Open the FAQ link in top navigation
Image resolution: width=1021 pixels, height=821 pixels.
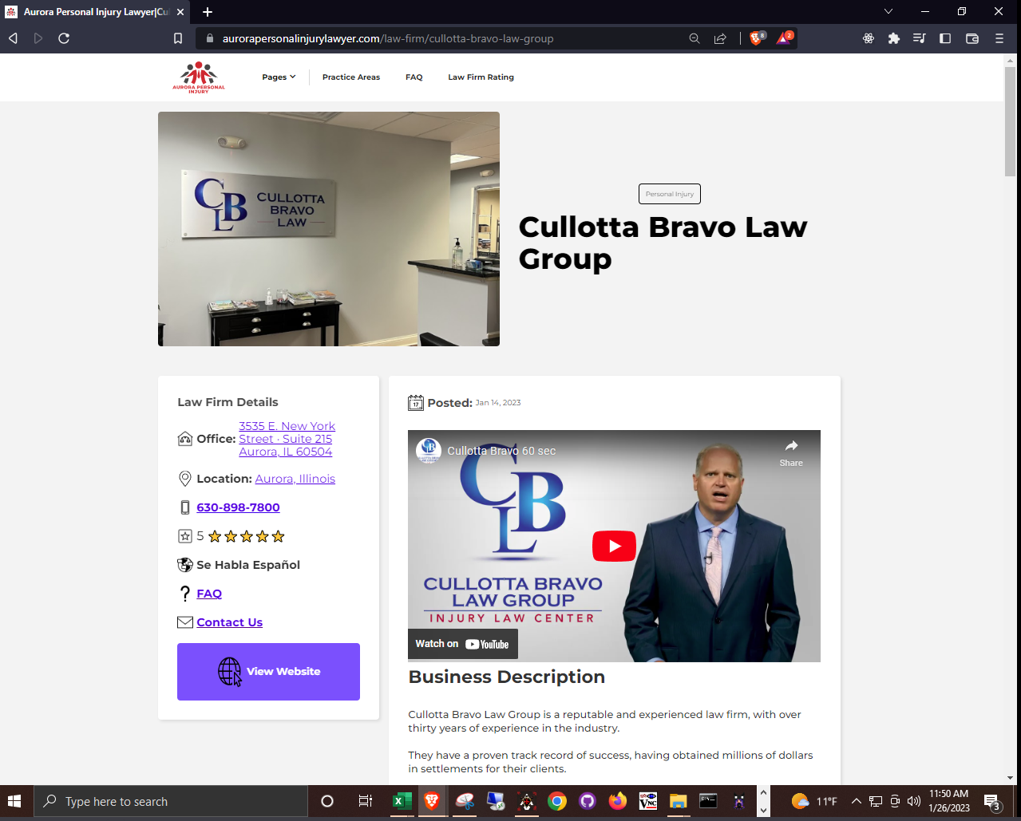point(414,77)
